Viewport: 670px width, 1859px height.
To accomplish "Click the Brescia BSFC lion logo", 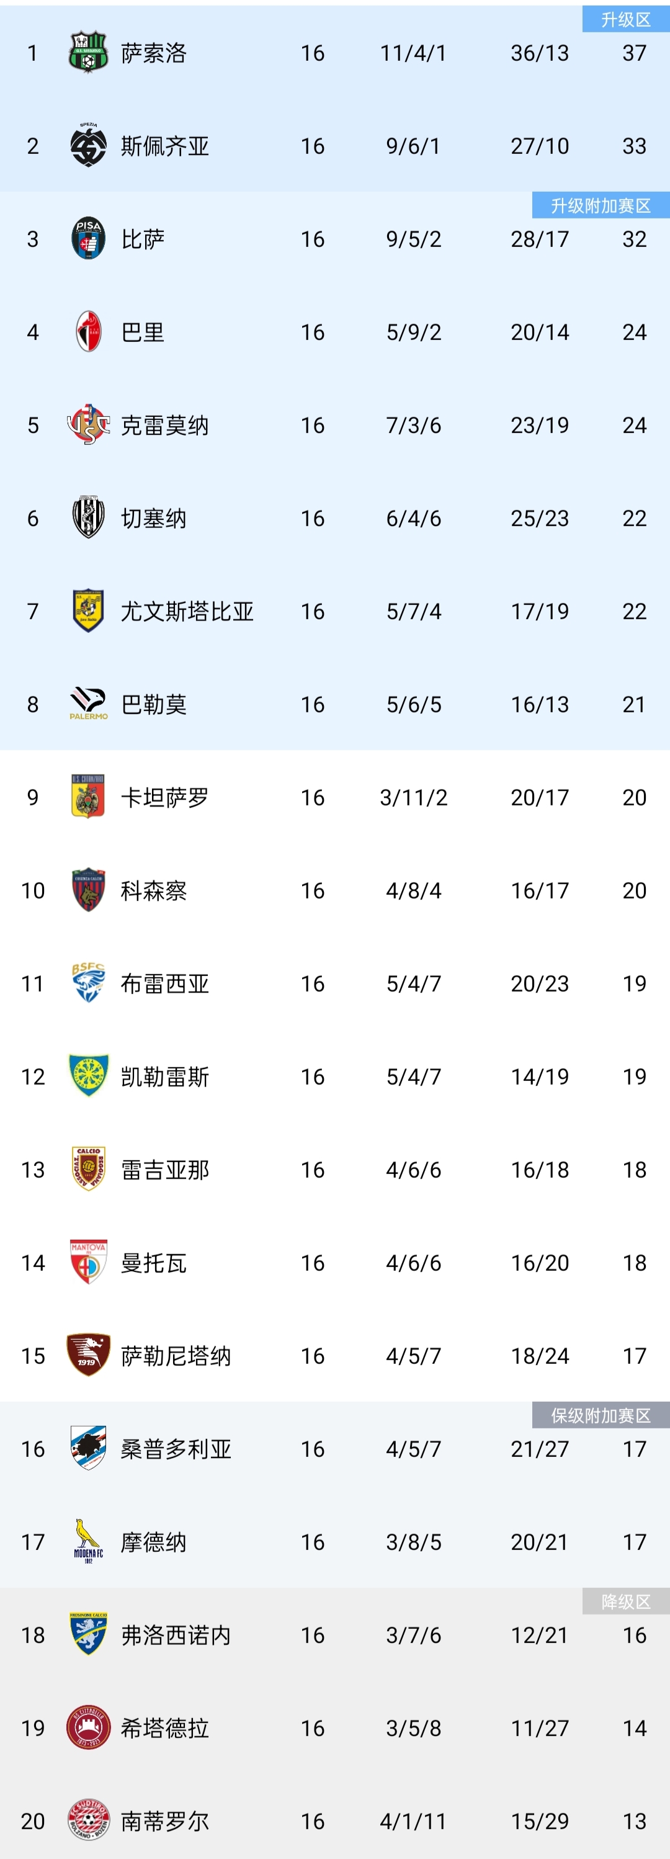I will (88, 983).
